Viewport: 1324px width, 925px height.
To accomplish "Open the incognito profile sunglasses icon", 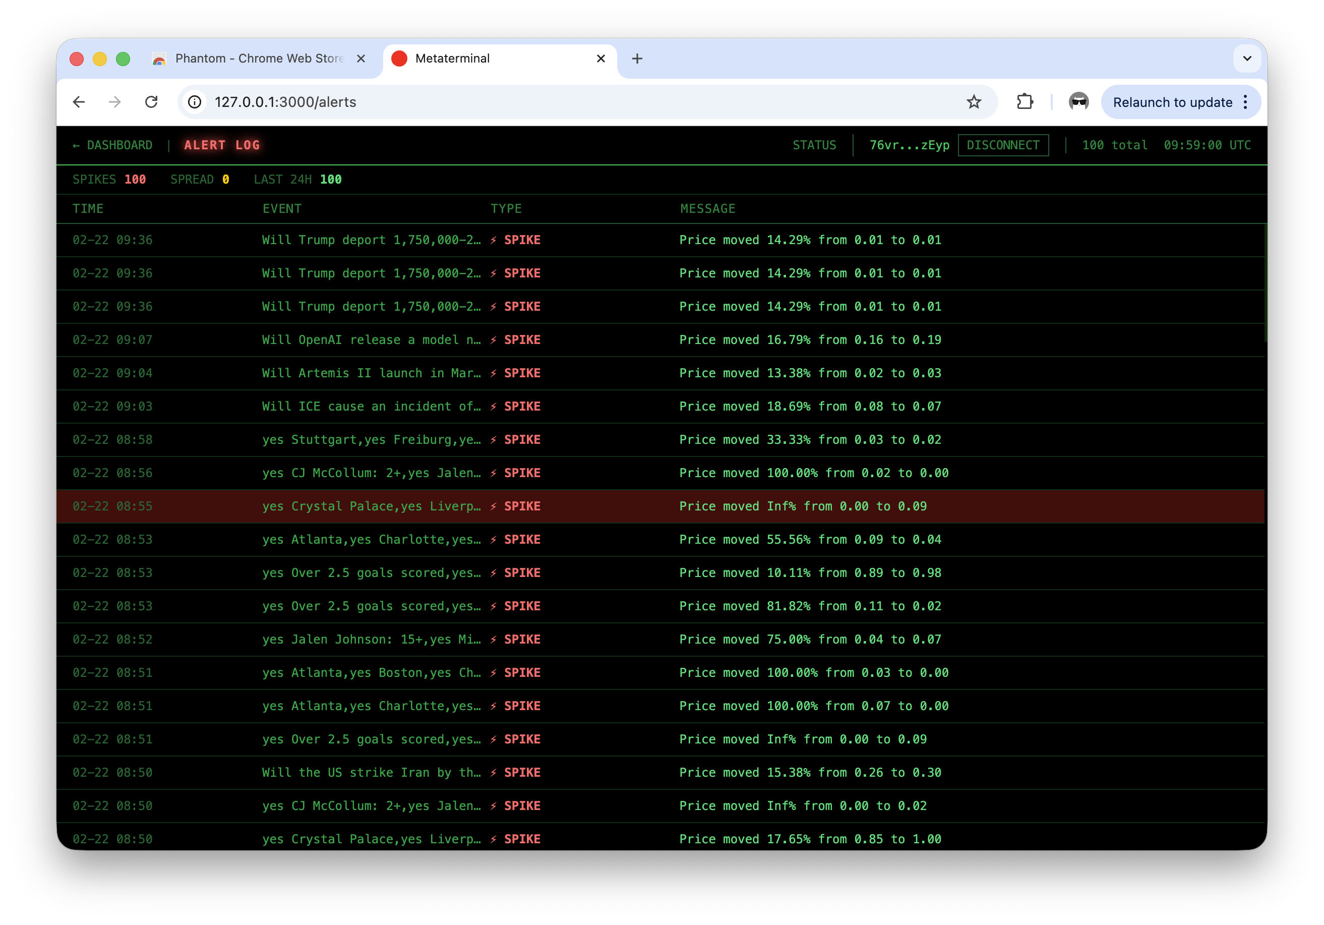I will (1078, 102).
